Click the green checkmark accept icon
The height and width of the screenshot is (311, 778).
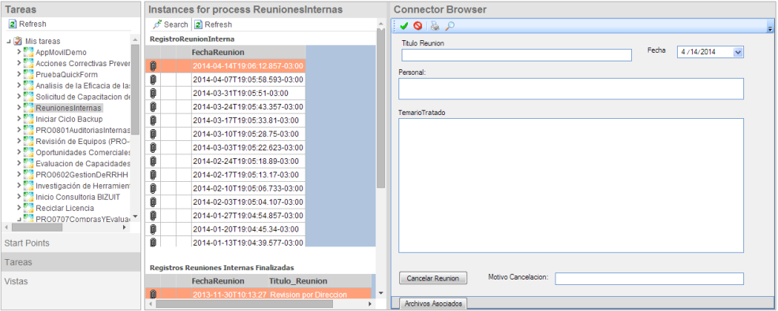[403, 26]
